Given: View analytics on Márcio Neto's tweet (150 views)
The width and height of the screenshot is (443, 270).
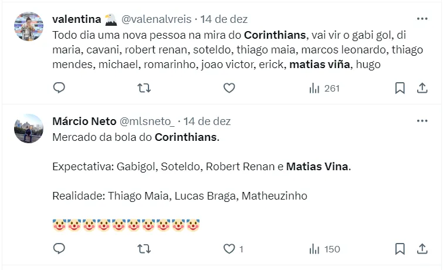Looking at the screenshot, I should point(324,249).
